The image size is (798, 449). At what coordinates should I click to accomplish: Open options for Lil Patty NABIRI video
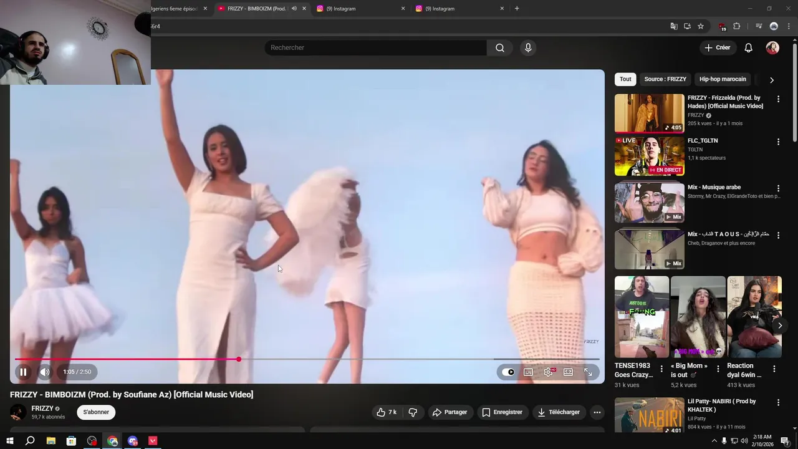point(778,403)
